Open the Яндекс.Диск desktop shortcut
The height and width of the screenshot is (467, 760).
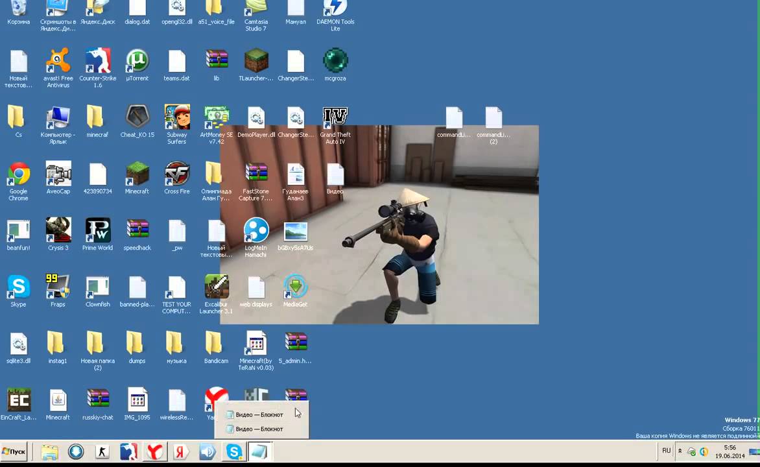97,8
